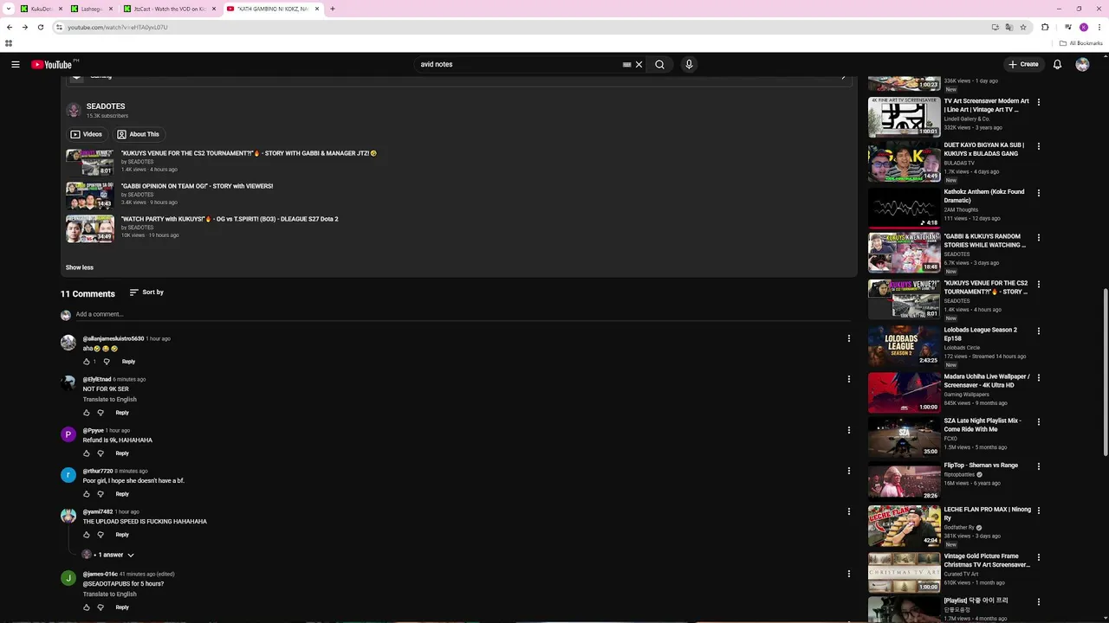This screenshot has width=1109, height=623.
Task: Open the Chrome three-dot menu
Action: pos(1098,27)
